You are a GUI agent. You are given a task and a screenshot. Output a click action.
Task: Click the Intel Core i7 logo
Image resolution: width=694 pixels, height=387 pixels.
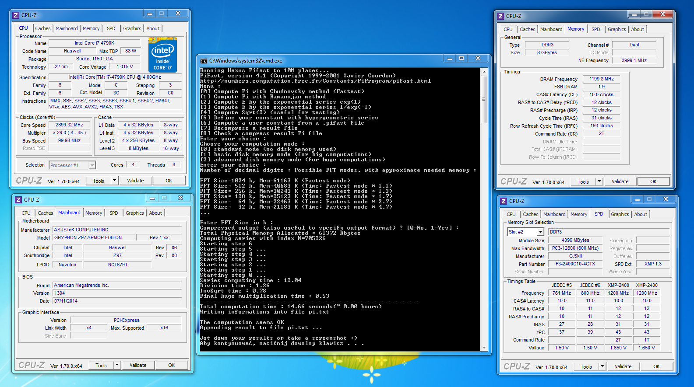(x=162, y=55)
